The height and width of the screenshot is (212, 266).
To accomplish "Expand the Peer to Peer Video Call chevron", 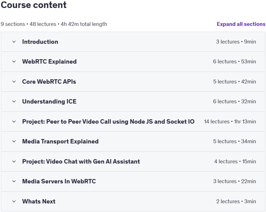I will pos(14,121).
